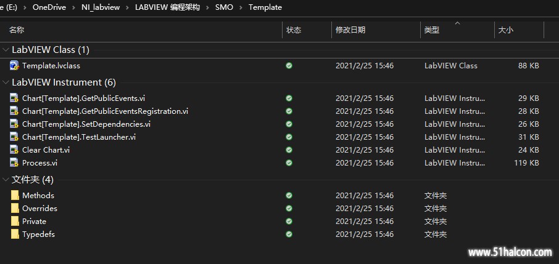The width and height of the screenshot is (559, 264).
Task: Click the Private folder icon
Action: tap(15, 221)
